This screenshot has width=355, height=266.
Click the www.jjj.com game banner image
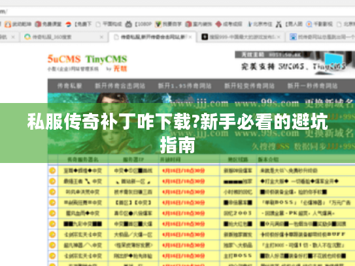(201, 123)
